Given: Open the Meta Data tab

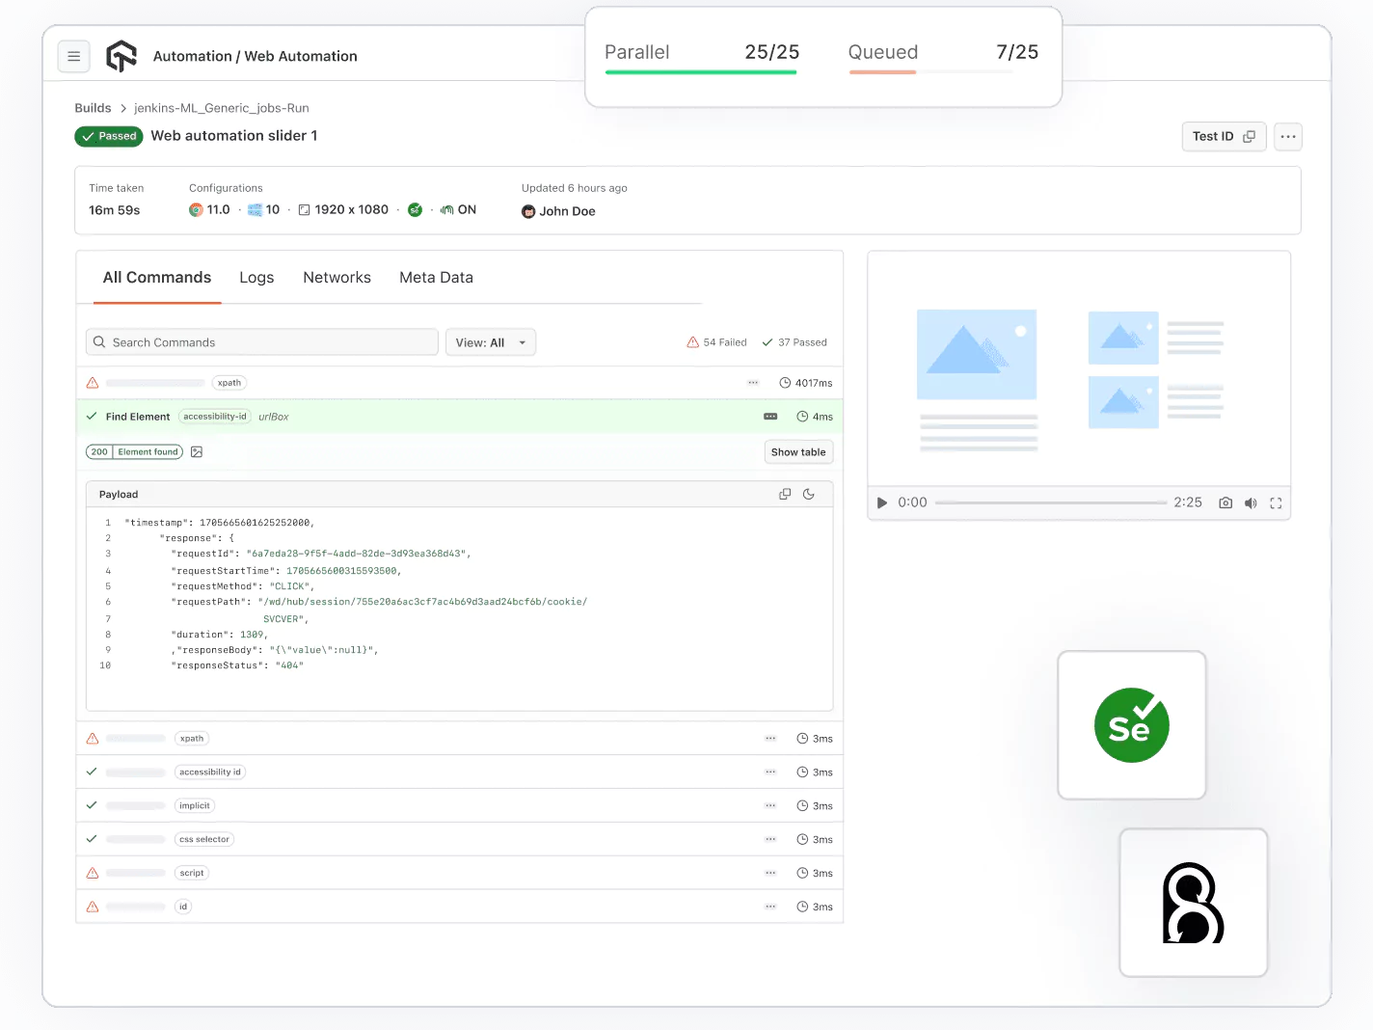Looking at the screenshot, I should point(436,278).
